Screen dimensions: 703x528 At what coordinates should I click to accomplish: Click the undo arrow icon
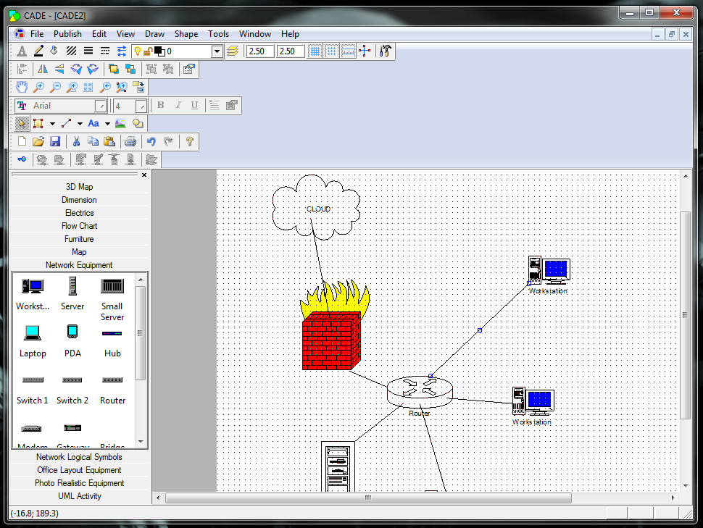point(151,142)
